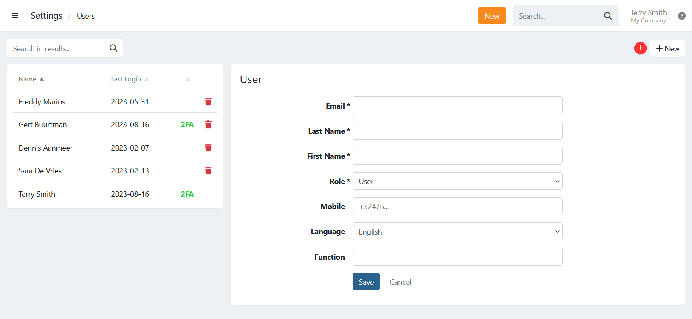The height and width of the screenshot is (319, 692).
Task: Delete user Dennis Aanmeer
Action: (x=208, y=148)
